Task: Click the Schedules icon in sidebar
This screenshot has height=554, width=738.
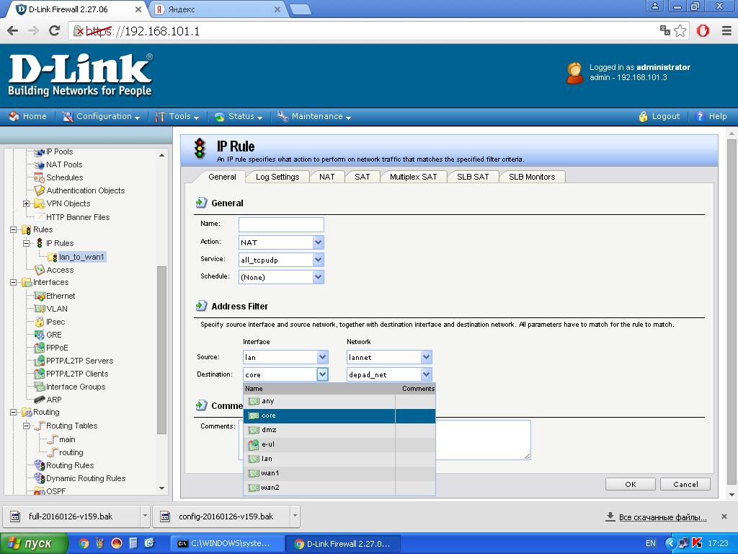Action: coord(40,177)
